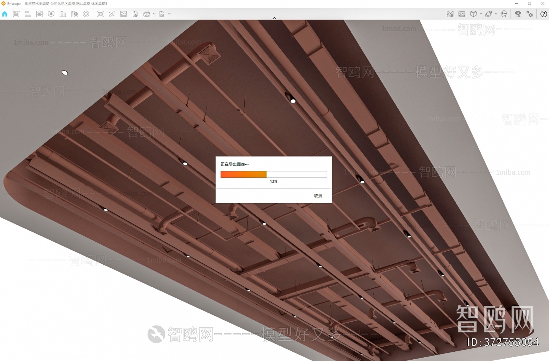
Task: Click the Enscape Home icon
Action: (4, 14)
